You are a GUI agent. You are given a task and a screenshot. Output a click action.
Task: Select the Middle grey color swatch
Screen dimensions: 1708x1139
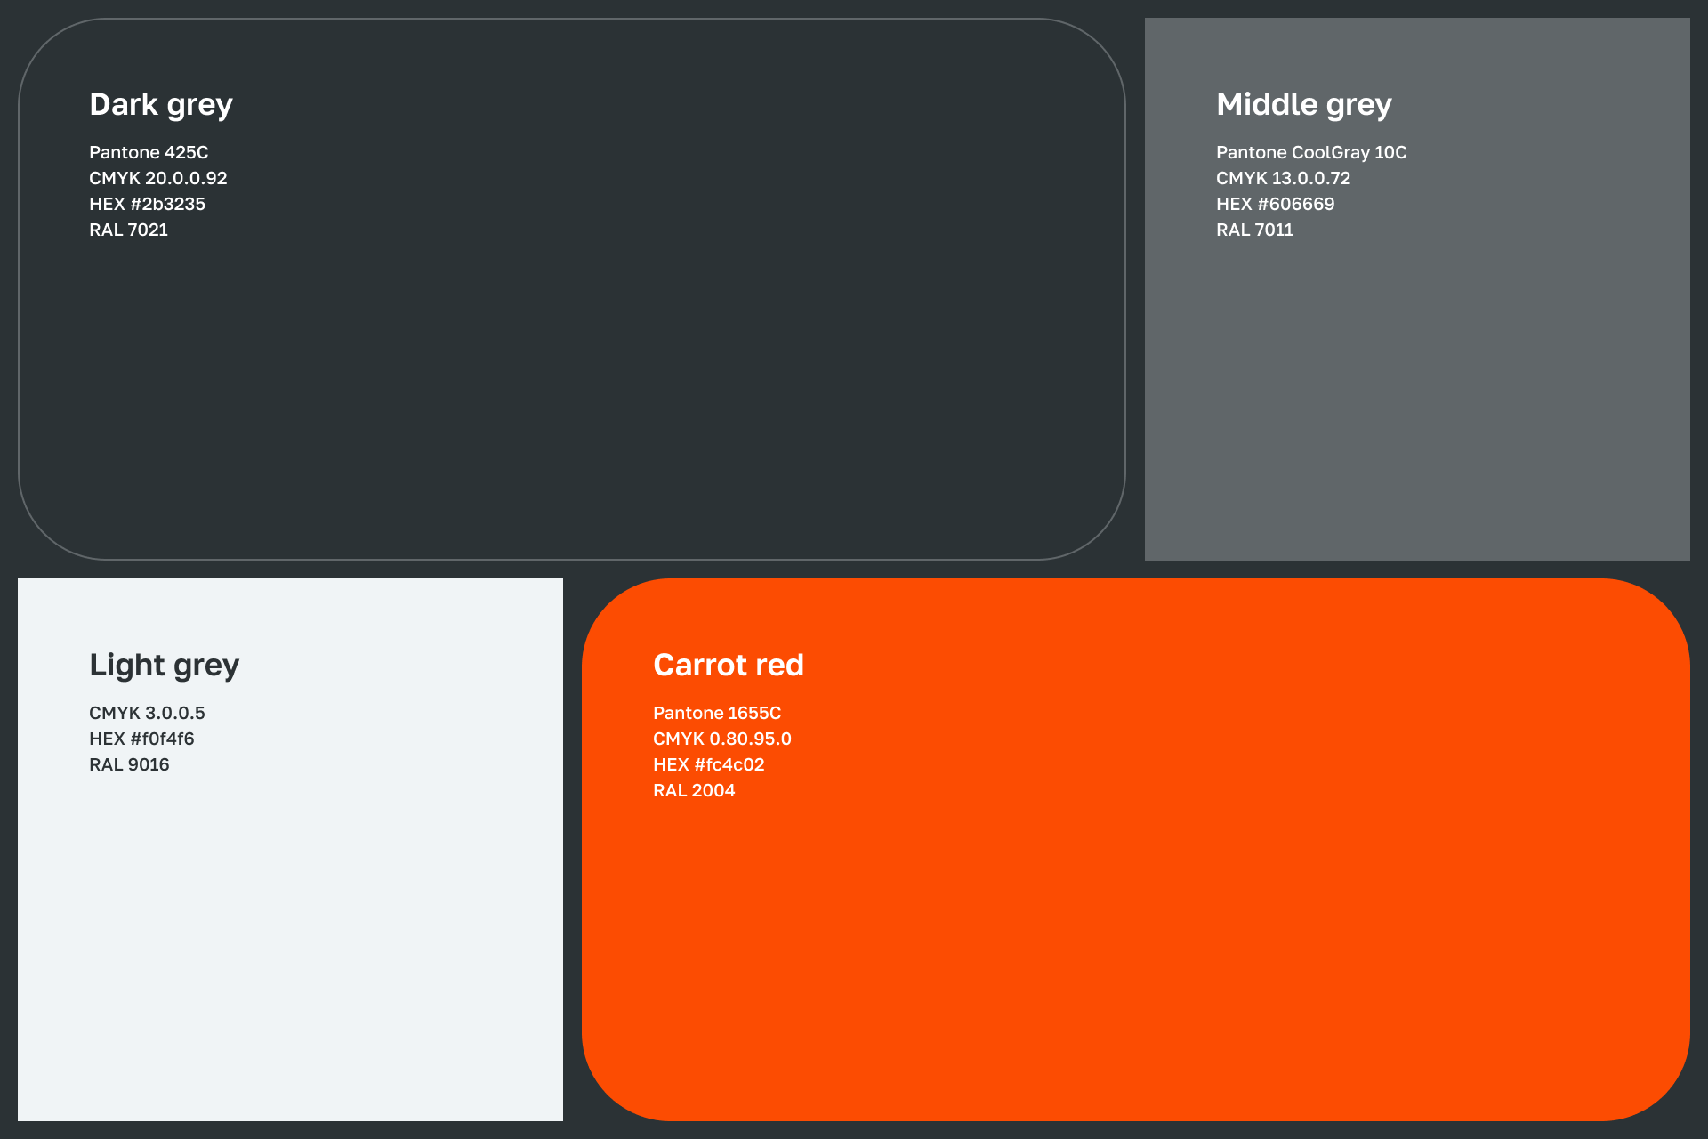coord(1416,392)
